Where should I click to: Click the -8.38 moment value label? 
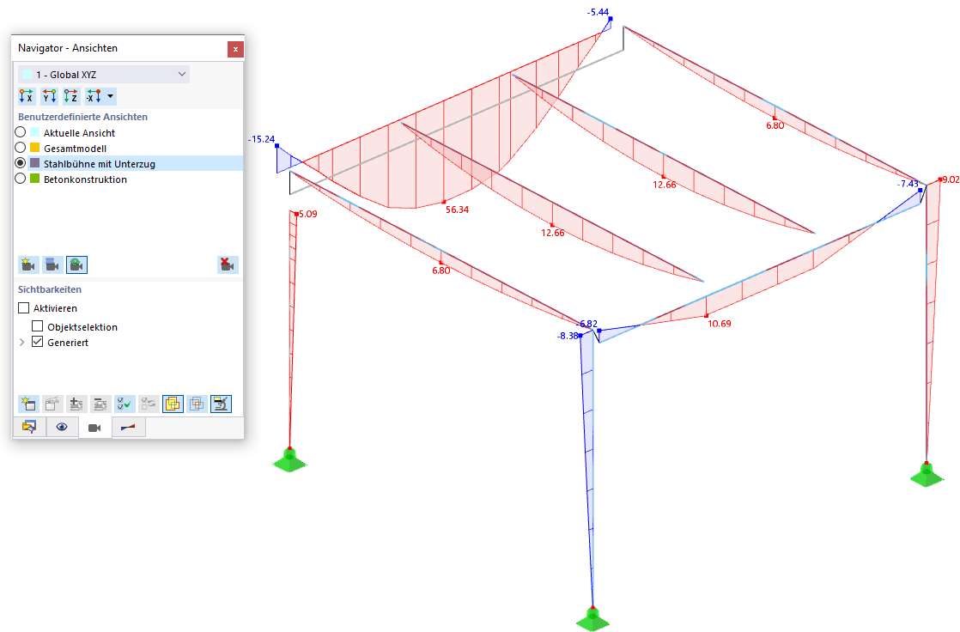(568, 336)
